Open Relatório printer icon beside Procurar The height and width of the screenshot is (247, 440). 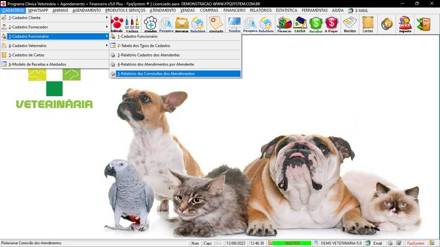tap(197, 24)
